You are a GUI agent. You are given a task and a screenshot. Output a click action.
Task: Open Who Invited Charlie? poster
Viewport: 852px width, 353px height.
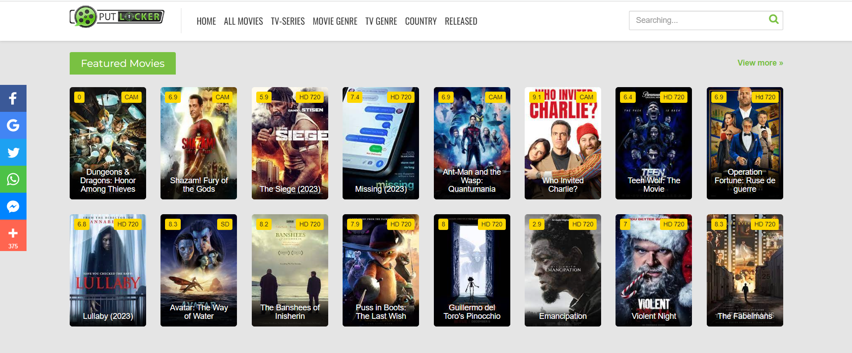pyautogui.click(x=563, y=143)
